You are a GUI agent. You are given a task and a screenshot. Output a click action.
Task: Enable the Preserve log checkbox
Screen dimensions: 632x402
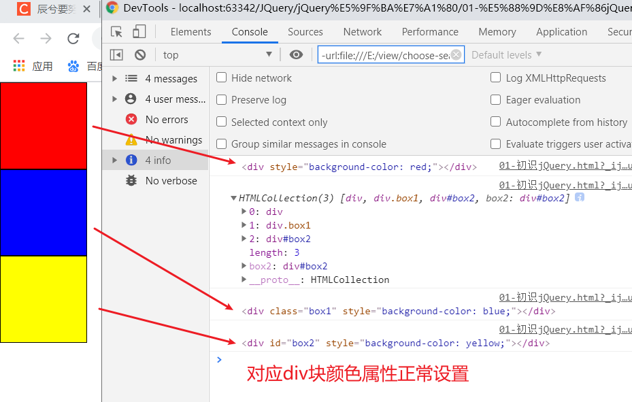[x=221, y=99]
